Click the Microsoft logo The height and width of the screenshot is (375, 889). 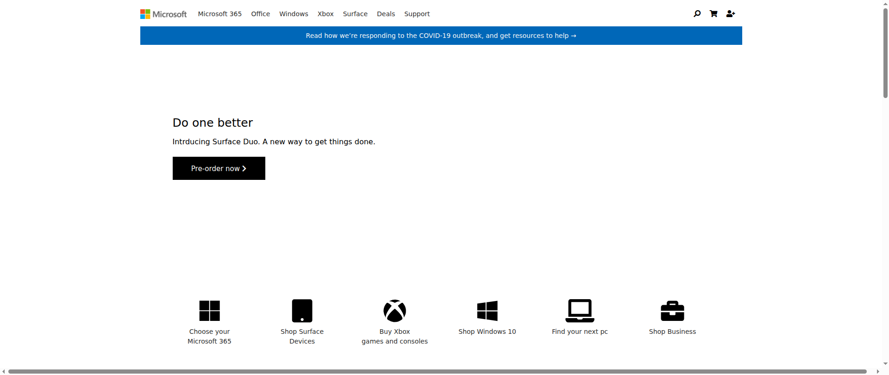coord(163,14)
